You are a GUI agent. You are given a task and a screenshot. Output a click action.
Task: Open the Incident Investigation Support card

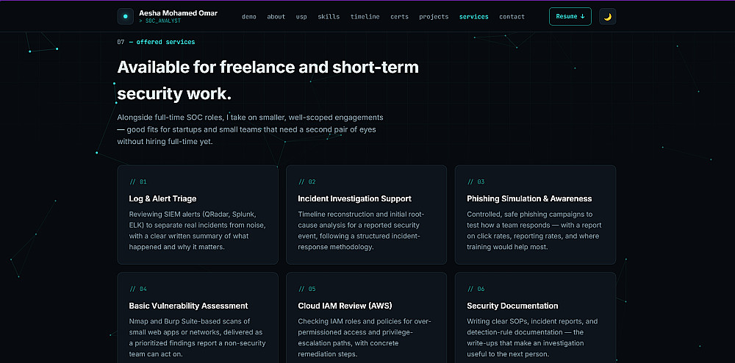(367, 215)
